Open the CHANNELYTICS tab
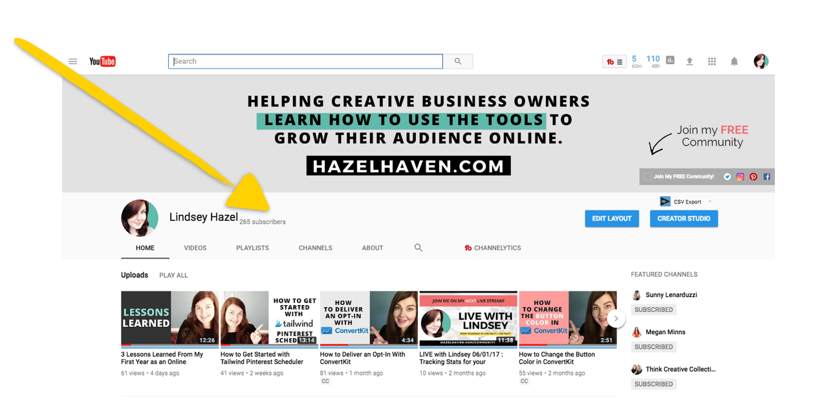The height and width of the screenshot is (404, 824). tap(493, 248)
